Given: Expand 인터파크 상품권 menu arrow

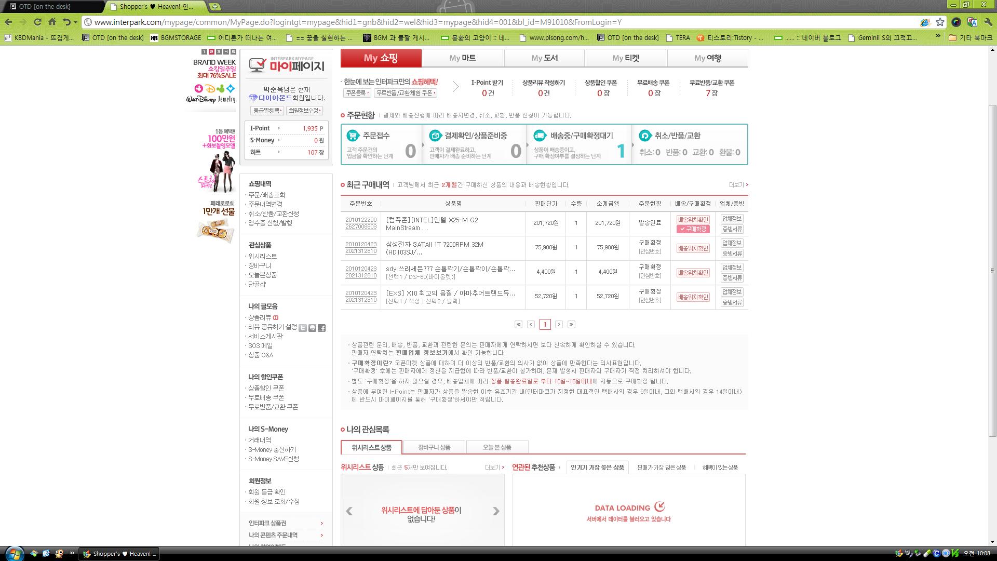Looking at the screenshot, I should tap(322, 523).
